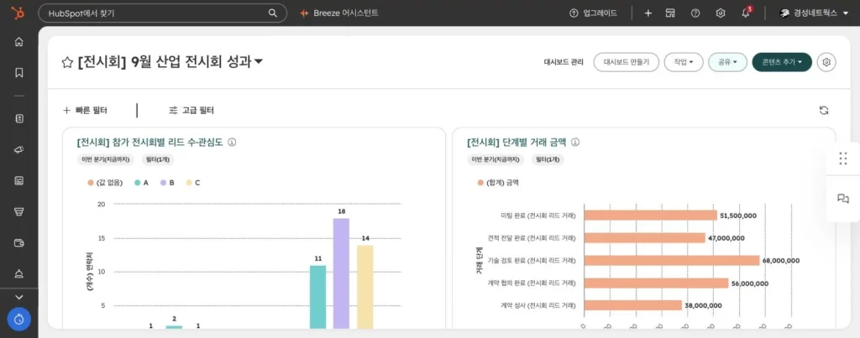Click the 계약 협의 완료 bar 56,000,000
The image size is (860, 338).
(656, 283)
